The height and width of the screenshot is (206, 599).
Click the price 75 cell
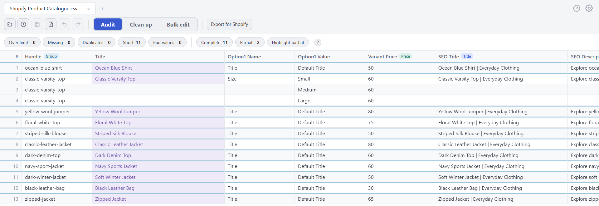pos(400,123)
